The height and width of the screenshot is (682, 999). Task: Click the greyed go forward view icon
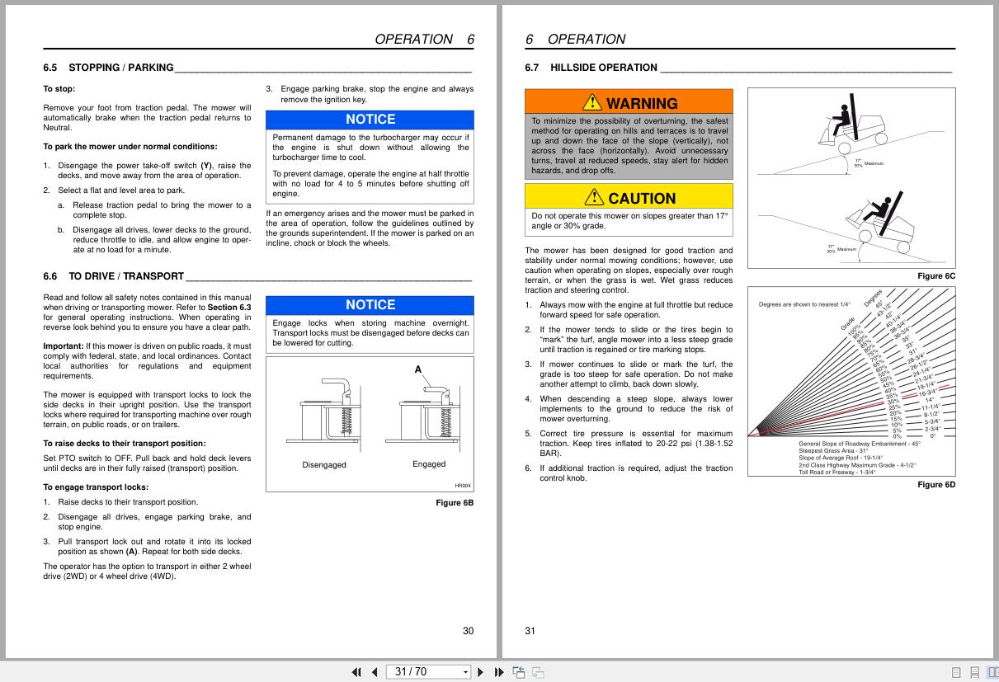(538, 672)
